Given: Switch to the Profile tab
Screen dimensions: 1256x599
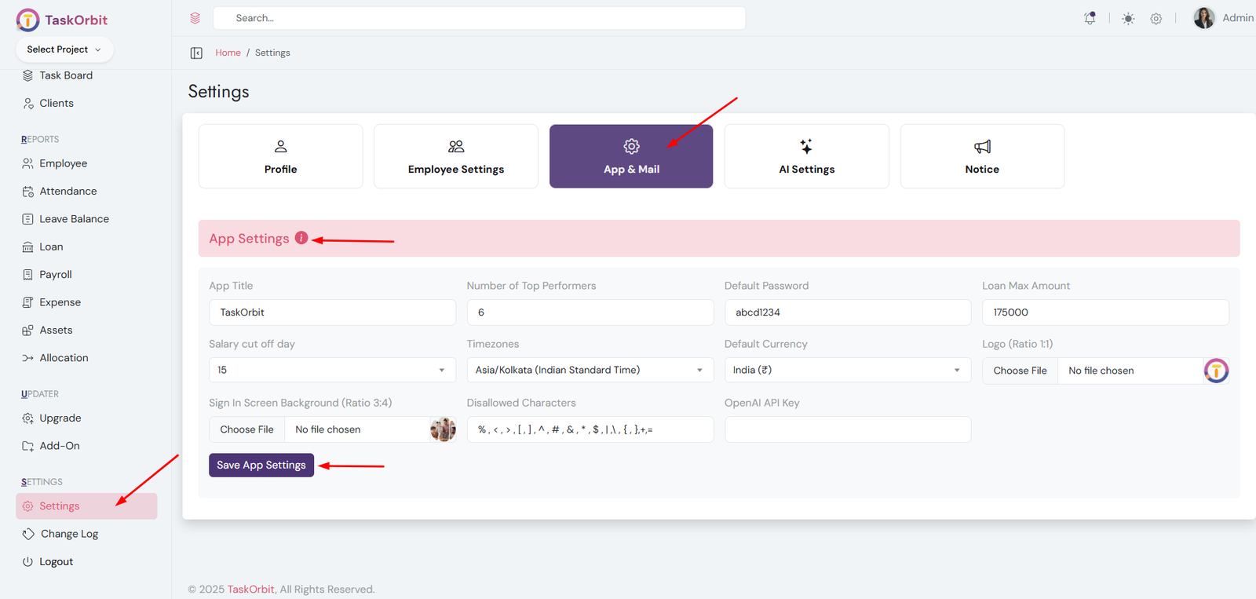Looking at the screenshot, I should coord(281,156).
